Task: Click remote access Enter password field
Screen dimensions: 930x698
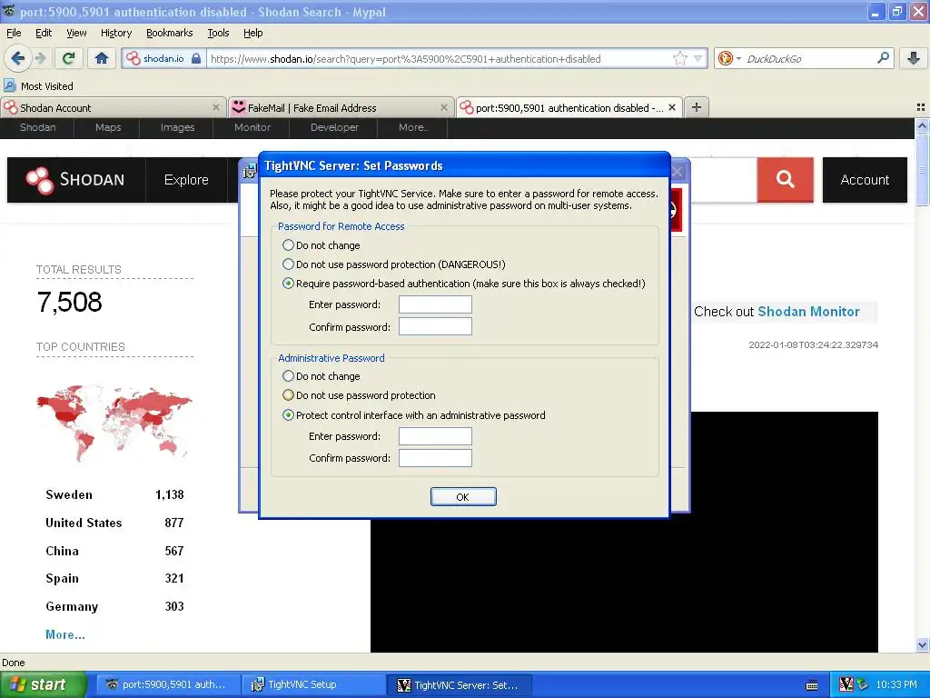Action: click(435, 304)
